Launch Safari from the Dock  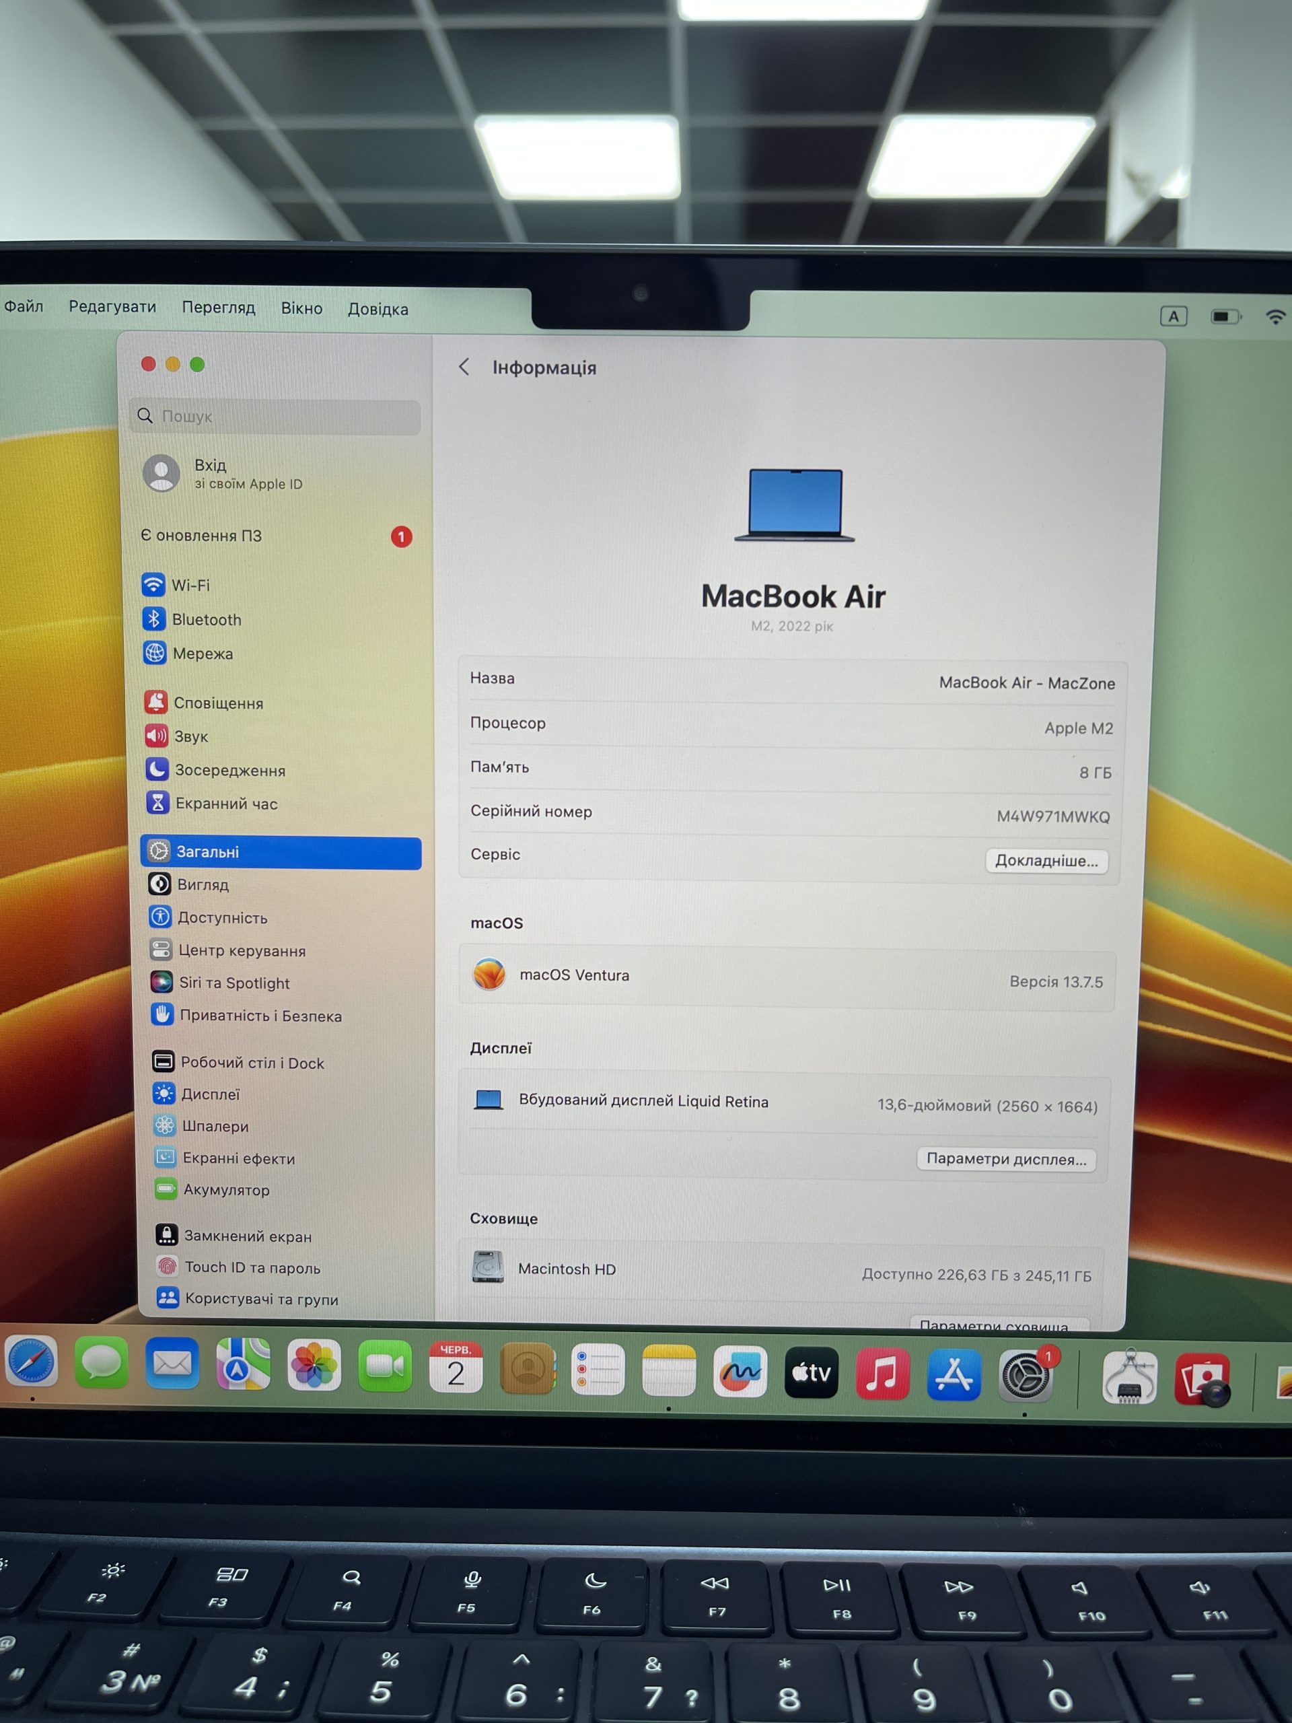pyautogui.click(x=31, y=1362)
